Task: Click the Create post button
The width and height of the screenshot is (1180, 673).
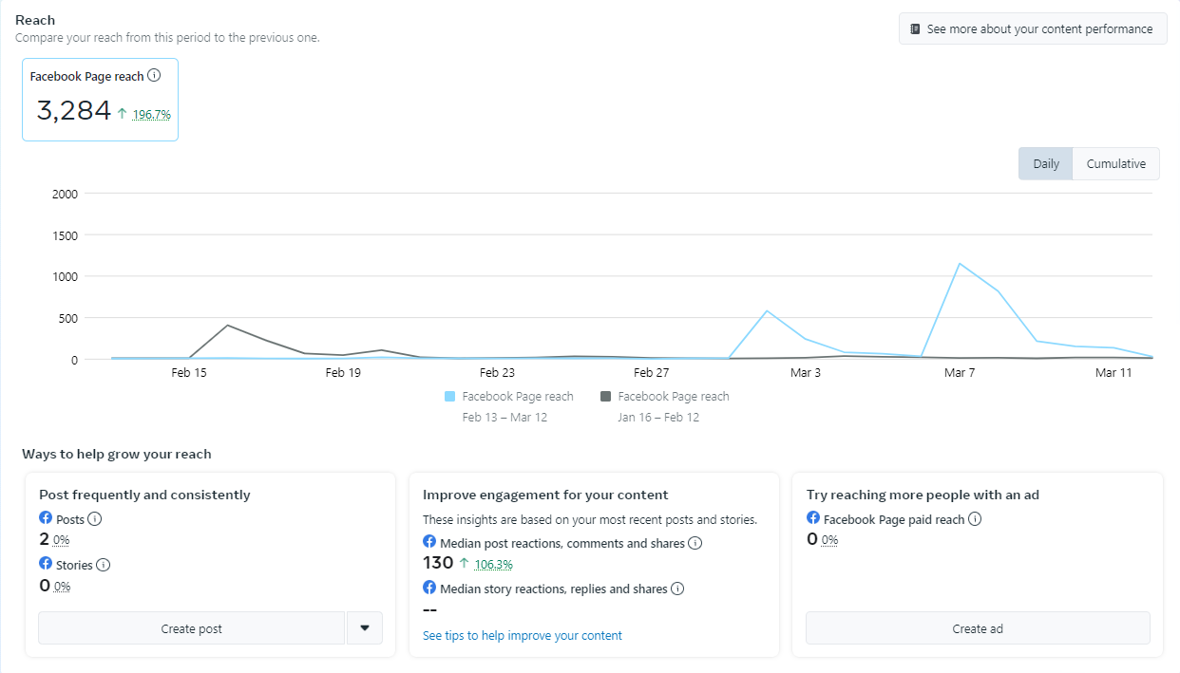Action: pos(191,628)
